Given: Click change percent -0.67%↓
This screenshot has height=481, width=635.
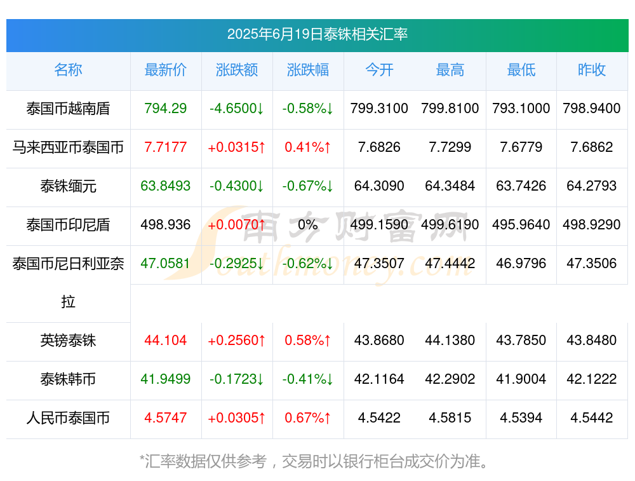Looking at the screenshot, I should coord(308,186).
